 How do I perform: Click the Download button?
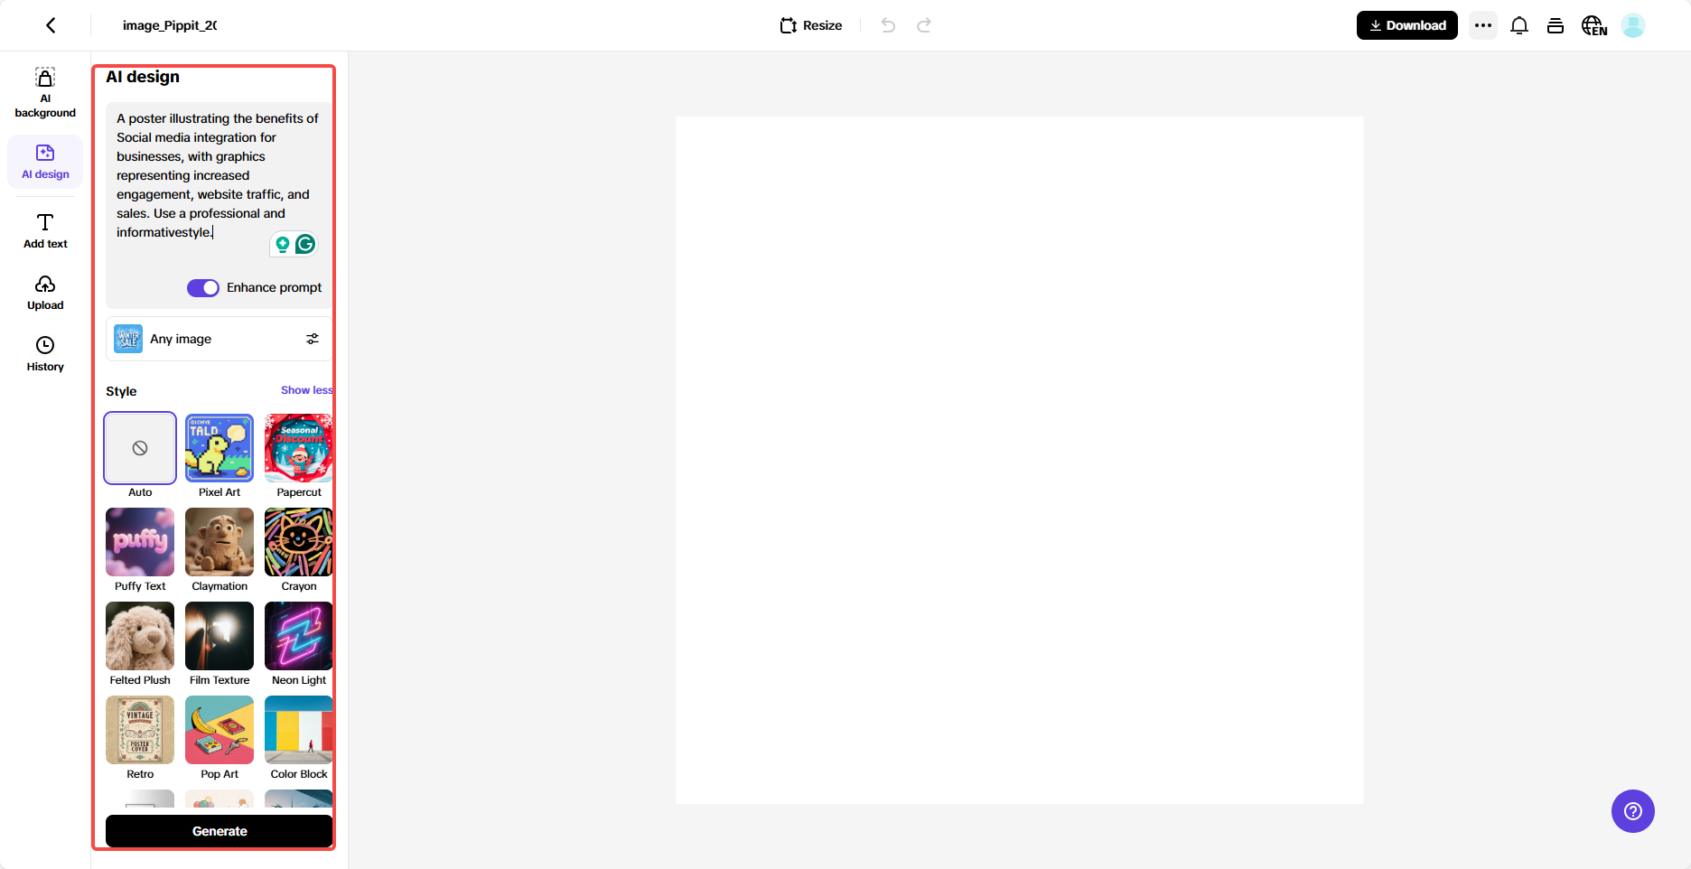[1407, 25]
